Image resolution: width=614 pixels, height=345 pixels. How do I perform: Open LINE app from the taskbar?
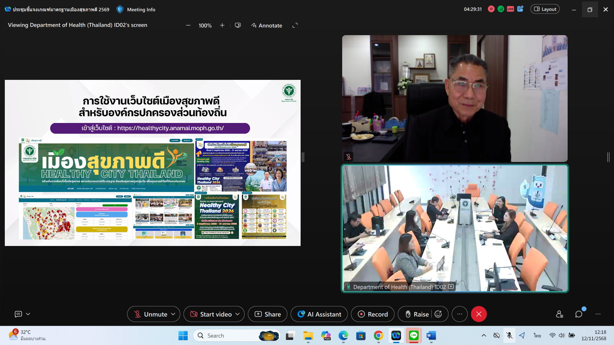coord(414,336)
